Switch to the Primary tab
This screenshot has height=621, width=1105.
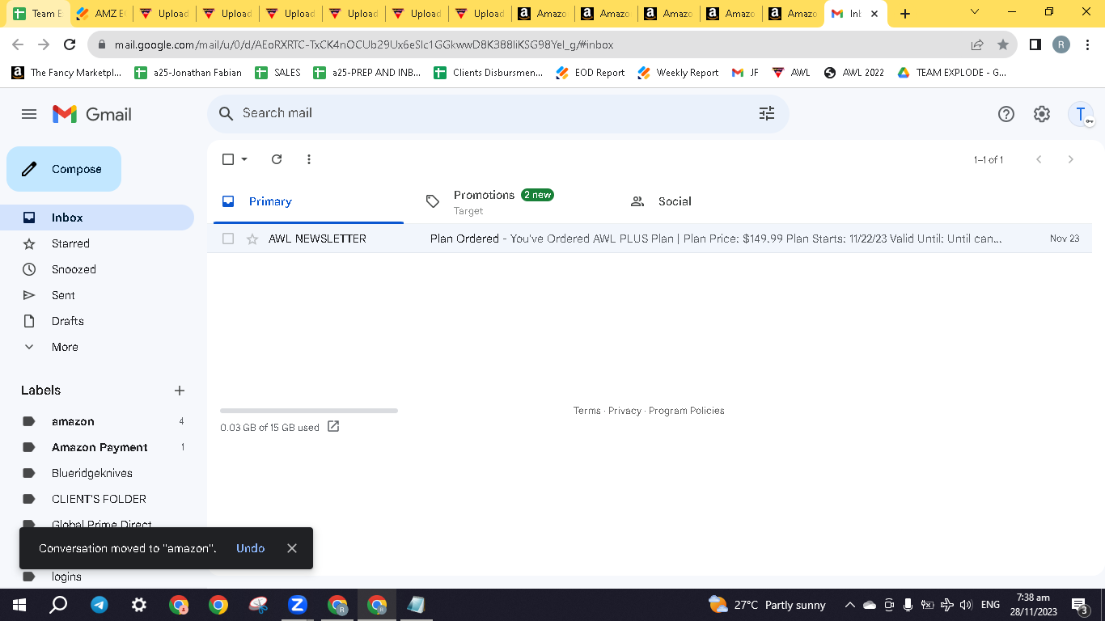(x=308, y=201)
